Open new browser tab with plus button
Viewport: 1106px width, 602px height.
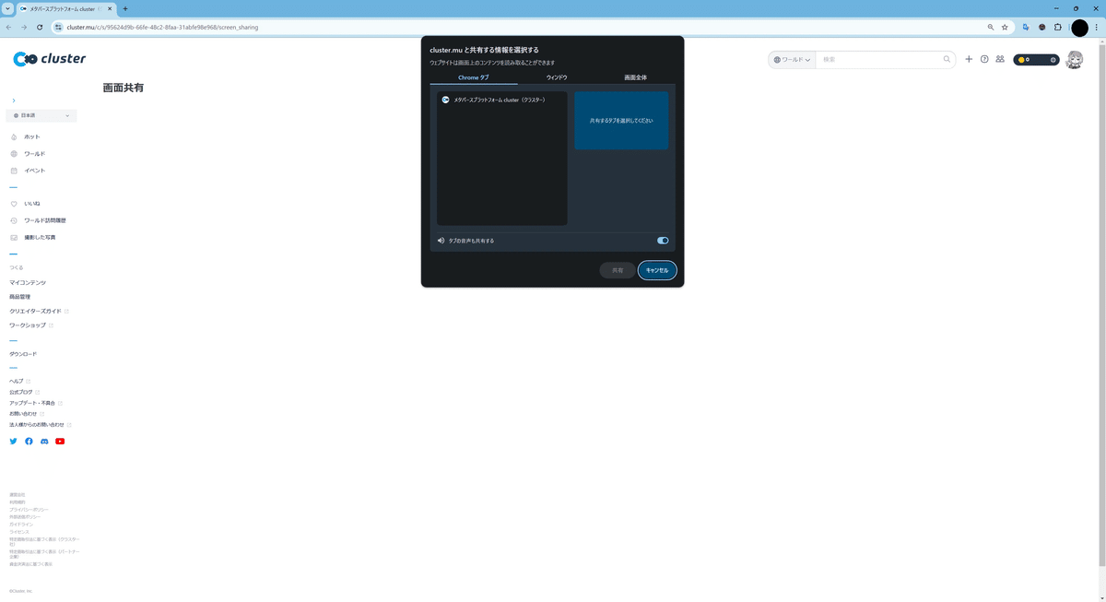pos(125,8)
